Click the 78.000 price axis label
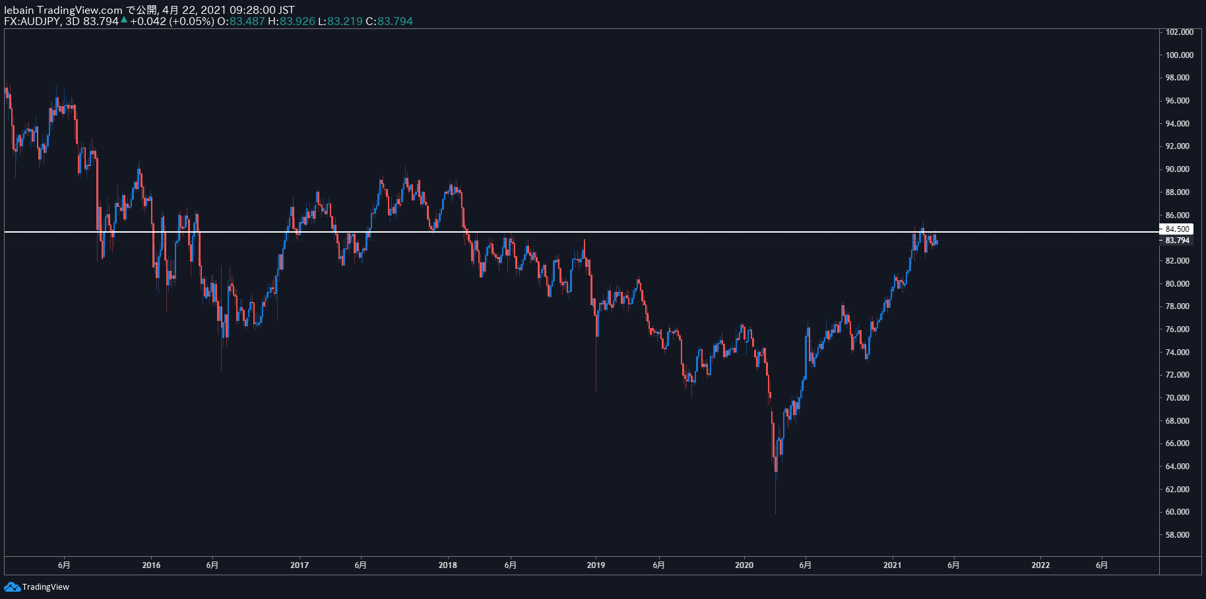The image size is (1206, 599). [1177, 306]
